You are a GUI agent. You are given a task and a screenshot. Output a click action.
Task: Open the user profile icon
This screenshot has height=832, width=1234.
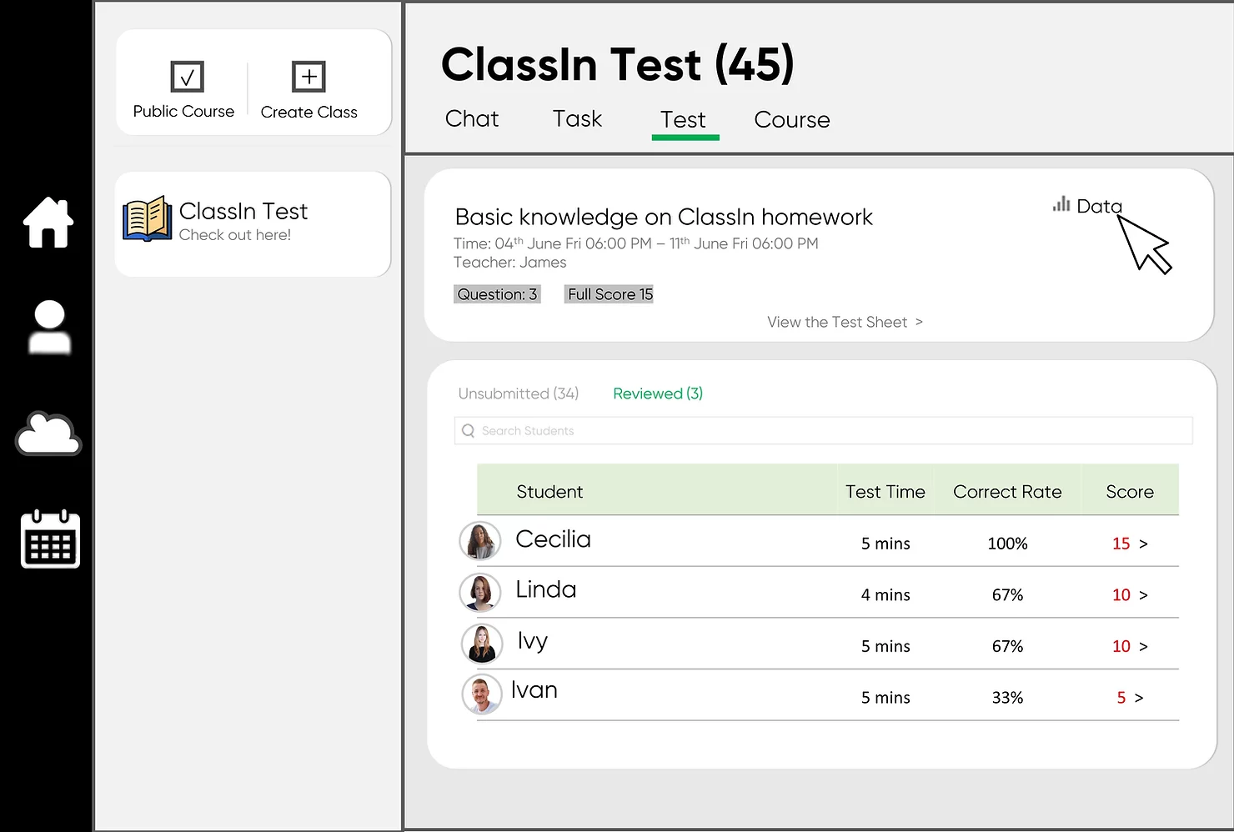pyautogui.click(x=49, y=326)
